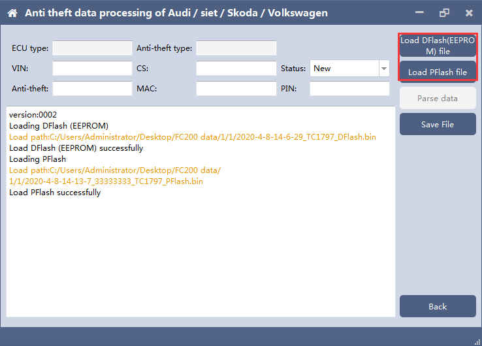
Task: Focus the MAC input field
Action: tap(236, 89)
